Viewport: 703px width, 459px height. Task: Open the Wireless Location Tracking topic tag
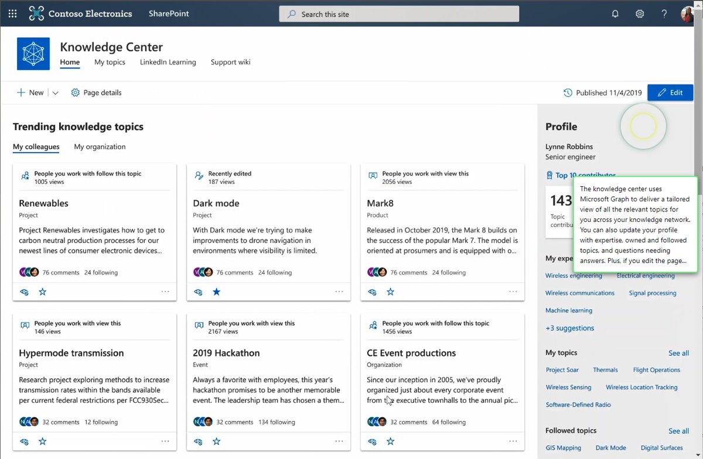[641, 387]
